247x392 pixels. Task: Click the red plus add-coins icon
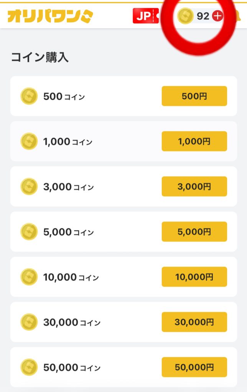(217, 16)
